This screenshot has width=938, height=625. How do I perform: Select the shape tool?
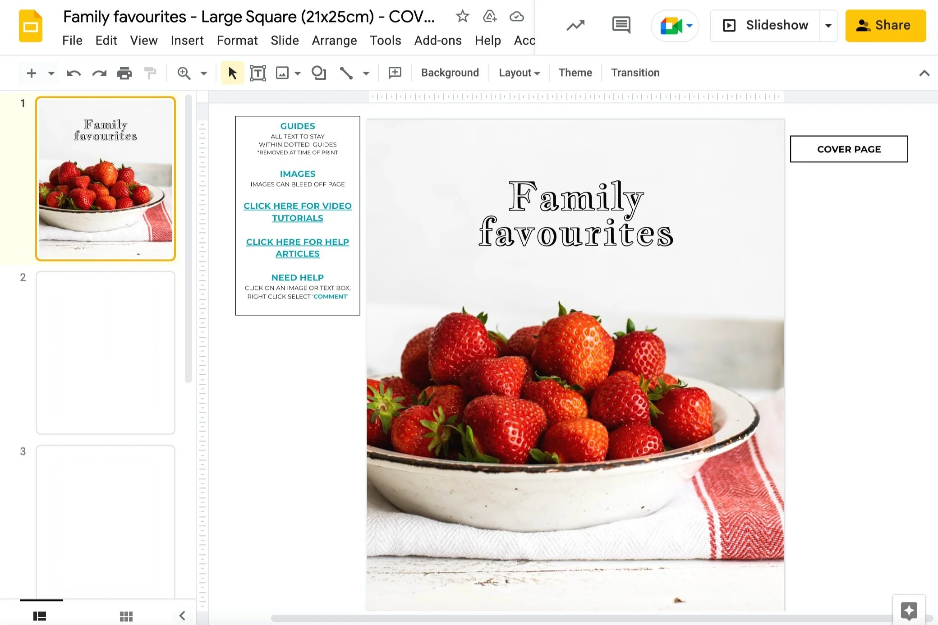319,73
